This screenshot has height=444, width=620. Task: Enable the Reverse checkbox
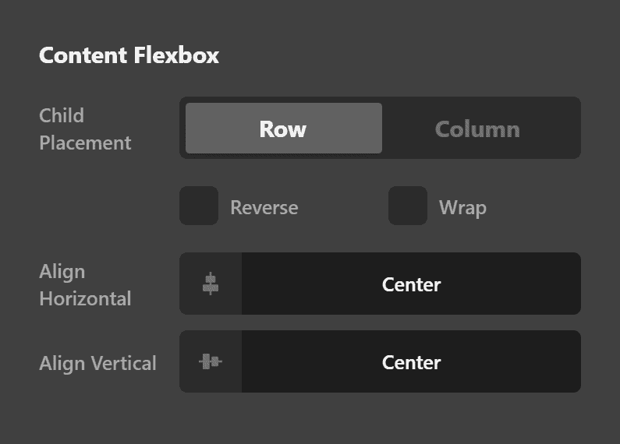(199, 206)
